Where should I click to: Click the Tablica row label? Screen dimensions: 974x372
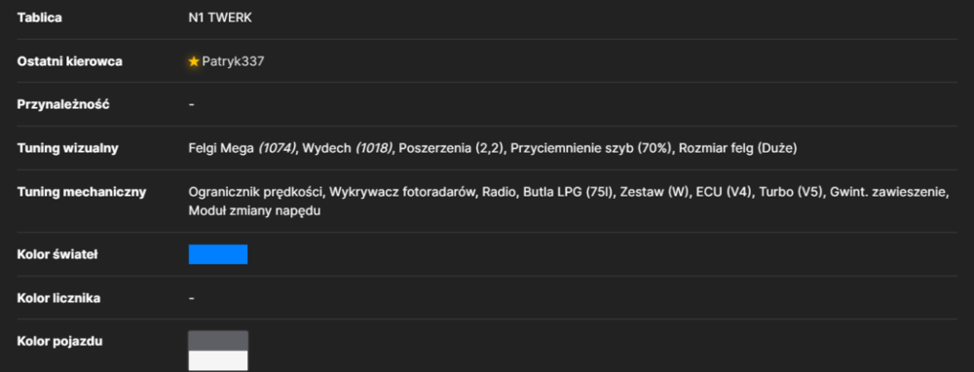[x=39, y=18]
